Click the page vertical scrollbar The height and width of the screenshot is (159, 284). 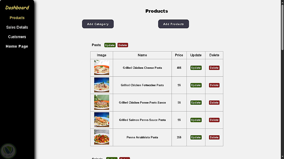coord(282,85)
